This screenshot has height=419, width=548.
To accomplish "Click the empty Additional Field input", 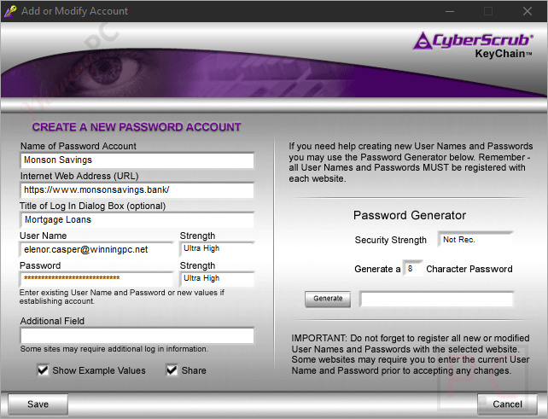I will 137,335.
